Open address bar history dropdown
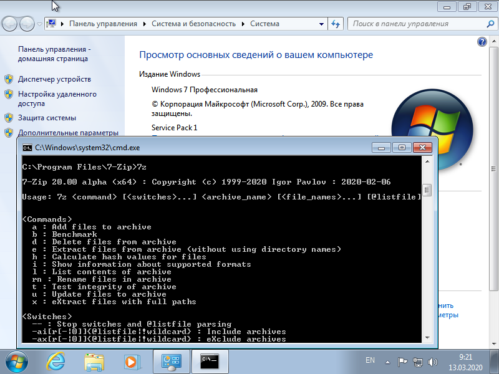This screenshot has height=374, width=499. (x=321, y=24)
